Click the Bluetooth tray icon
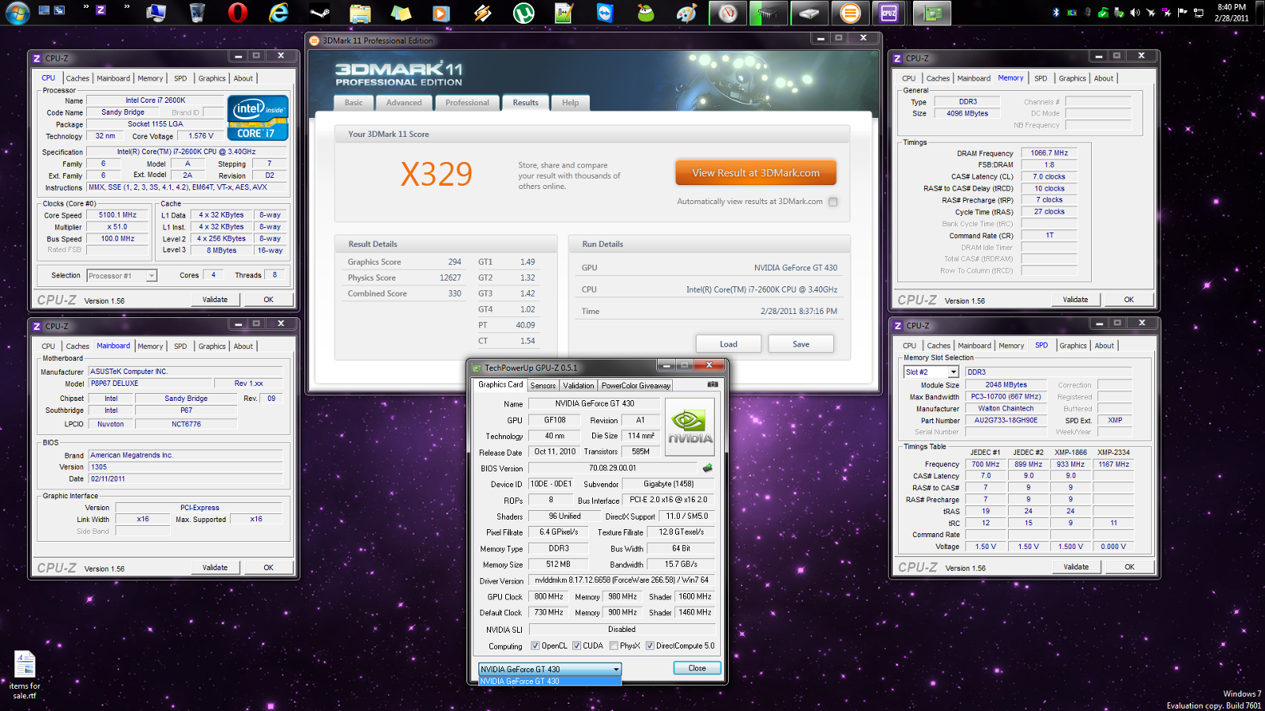The image size is (1265, 711). 1056,13
